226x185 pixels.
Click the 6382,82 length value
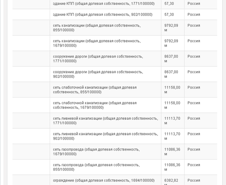coord(171,180)
